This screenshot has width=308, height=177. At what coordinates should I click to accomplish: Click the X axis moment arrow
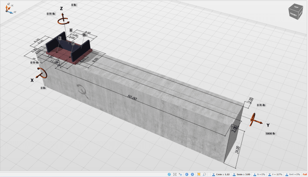[43, 73]
